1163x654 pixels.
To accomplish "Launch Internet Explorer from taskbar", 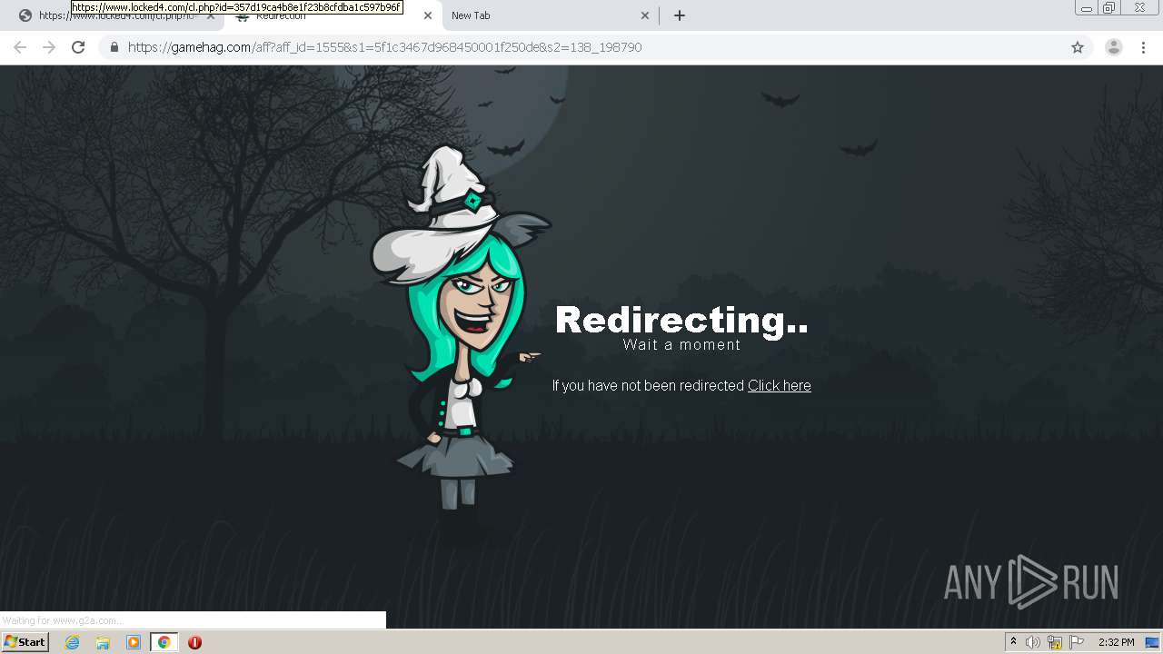I will tap(72, 642).
